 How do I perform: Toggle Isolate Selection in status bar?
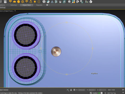[x=68, y=90]
